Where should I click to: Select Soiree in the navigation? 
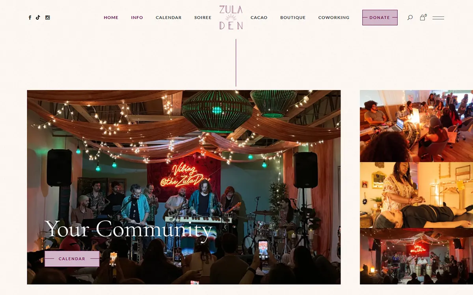click(203, 18)
